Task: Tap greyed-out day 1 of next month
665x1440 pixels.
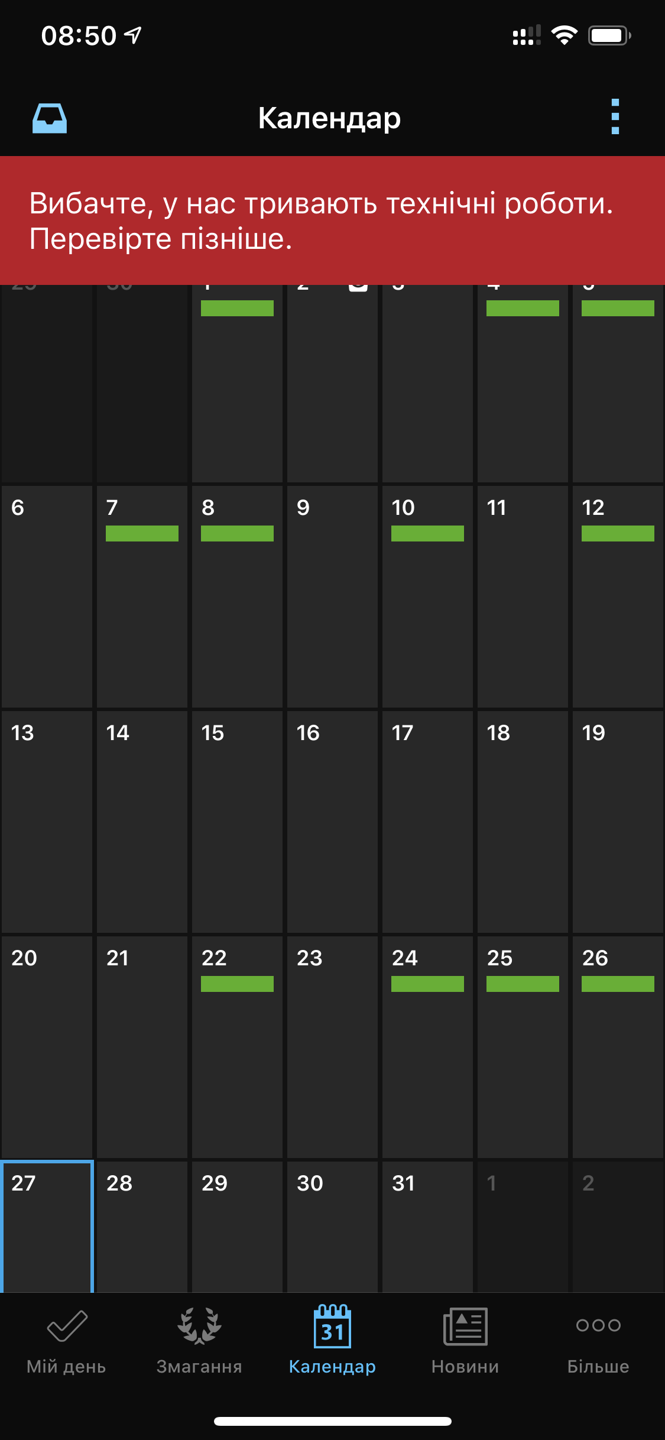Action: pyautogui.click(x=523, y=1227)
